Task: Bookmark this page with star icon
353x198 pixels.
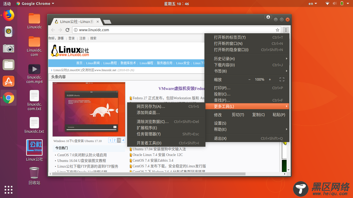Action: (278, 30)
